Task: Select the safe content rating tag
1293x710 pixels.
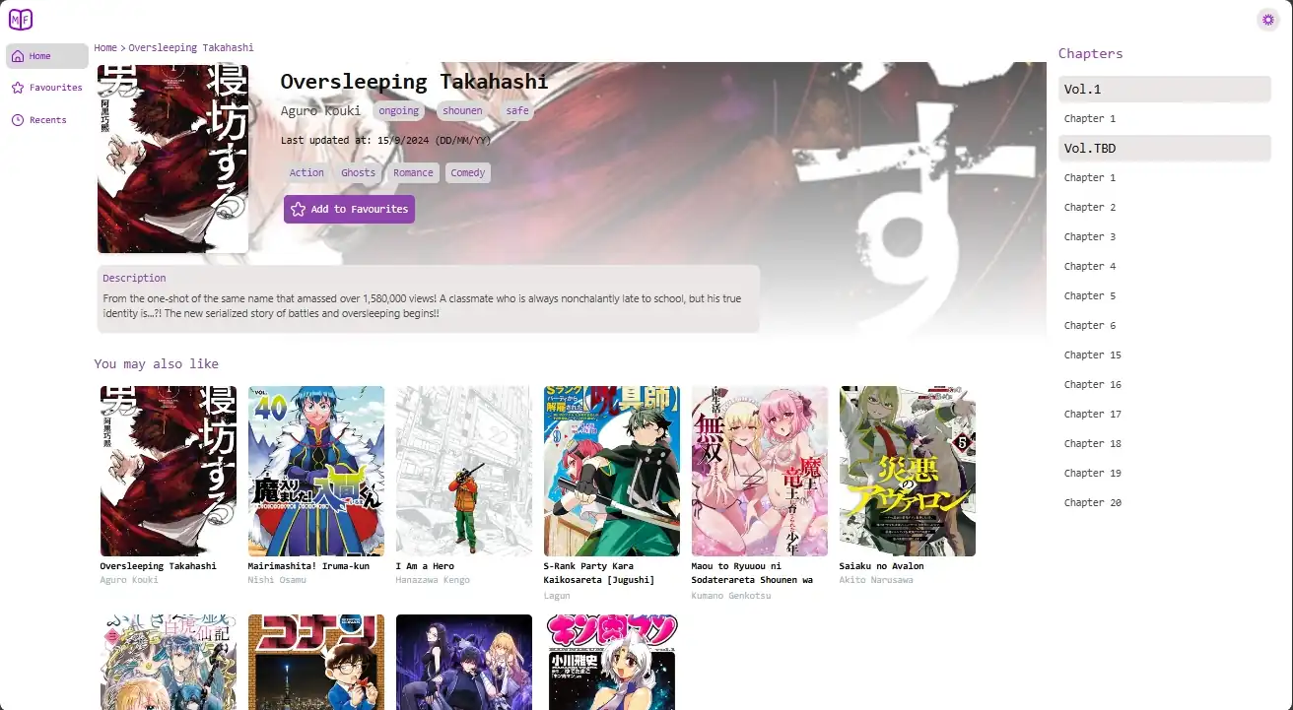Action: click(x=517, y=111)
